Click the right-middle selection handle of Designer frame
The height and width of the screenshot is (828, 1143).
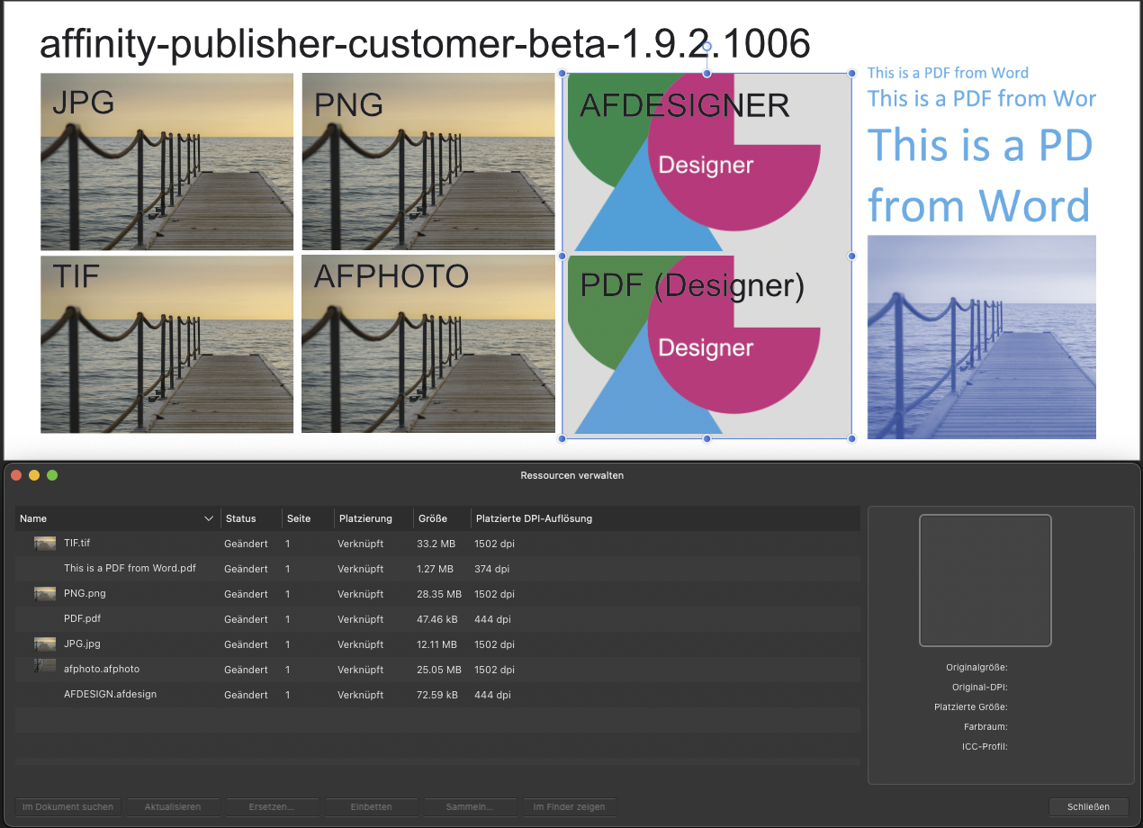click(851, 256)
